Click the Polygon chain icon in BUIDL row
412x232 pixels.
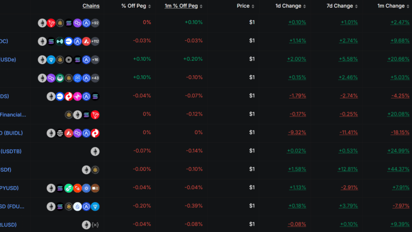[77, 133]
